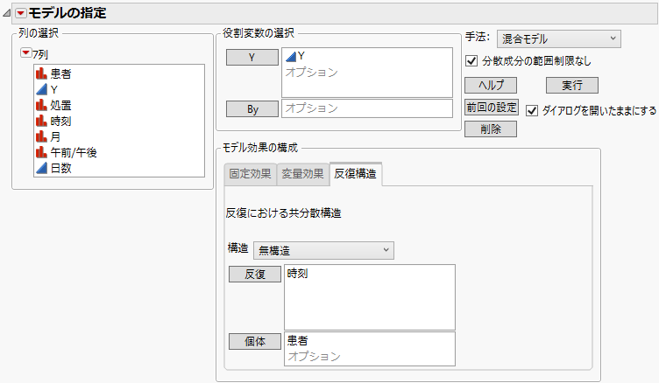The height and width of the screenshot is (383, 659).
Task: Click the 時刻 column icon in list
Action: pyautogui.click(x=40, y=121)
